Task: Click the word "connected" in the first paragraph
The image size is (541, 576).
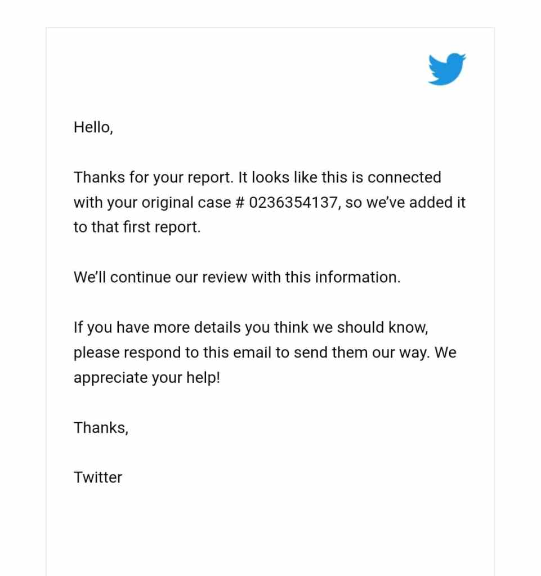Action: point(404,177)
